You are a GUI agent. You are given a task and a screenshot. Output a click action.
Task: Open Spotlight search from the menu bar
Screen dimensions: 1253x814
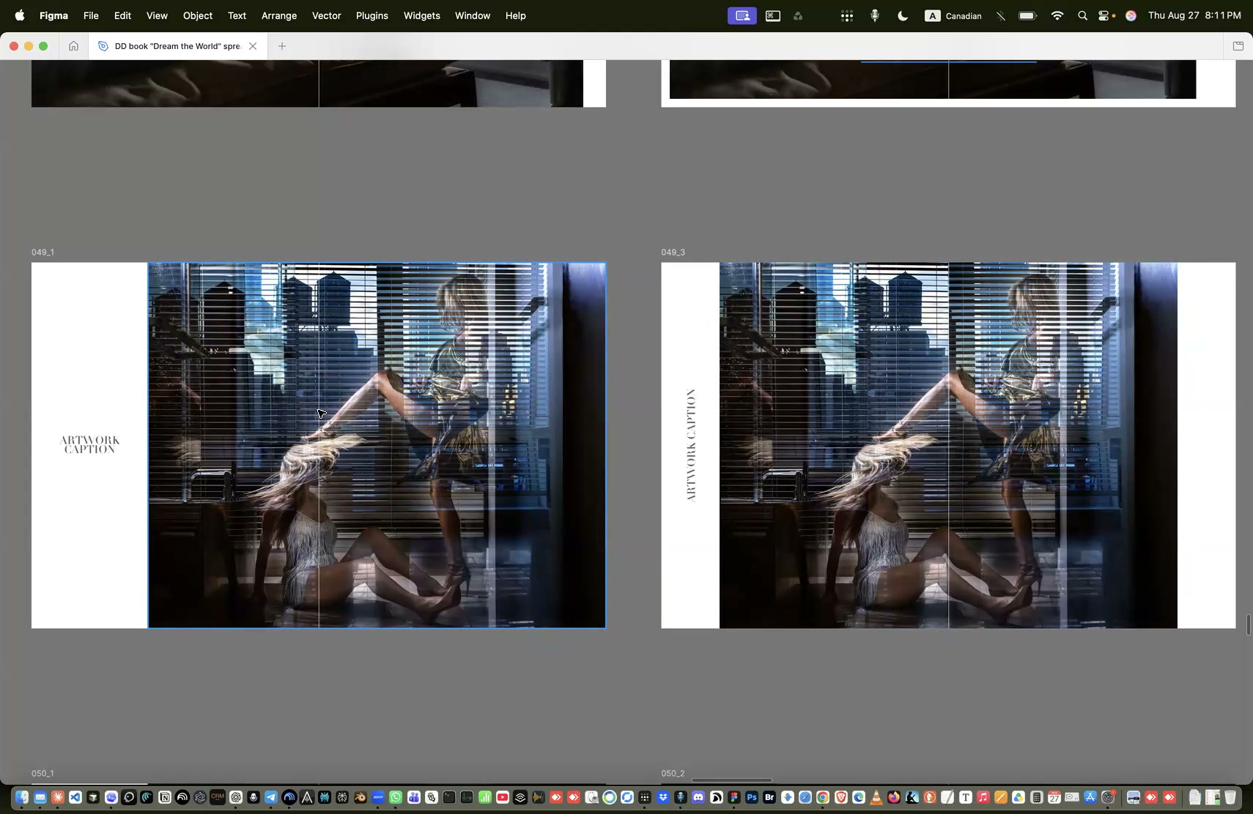(x=1082, y=15)
